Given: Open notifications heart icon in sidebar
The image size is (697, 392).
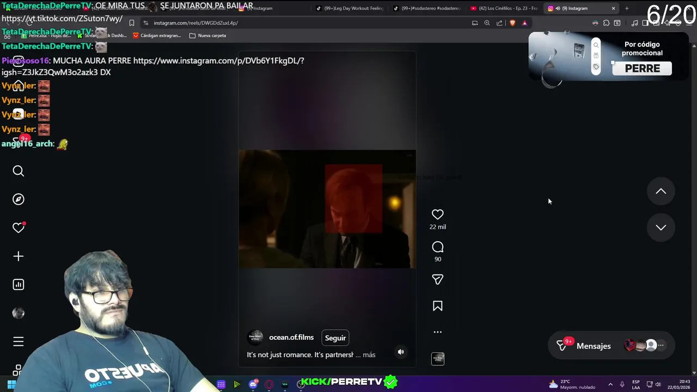Looking at the screenshot, I should [x=19, y=228].
